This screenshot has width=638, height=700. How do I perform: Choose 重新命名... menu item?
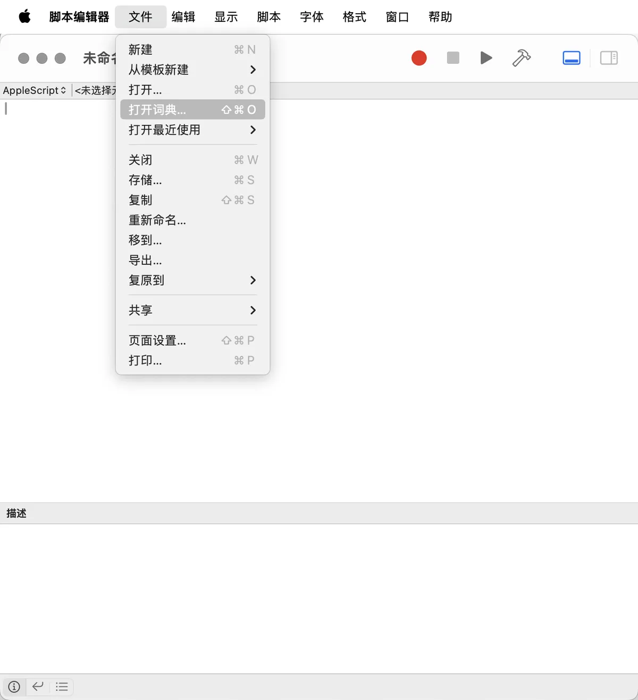[192, 220]
